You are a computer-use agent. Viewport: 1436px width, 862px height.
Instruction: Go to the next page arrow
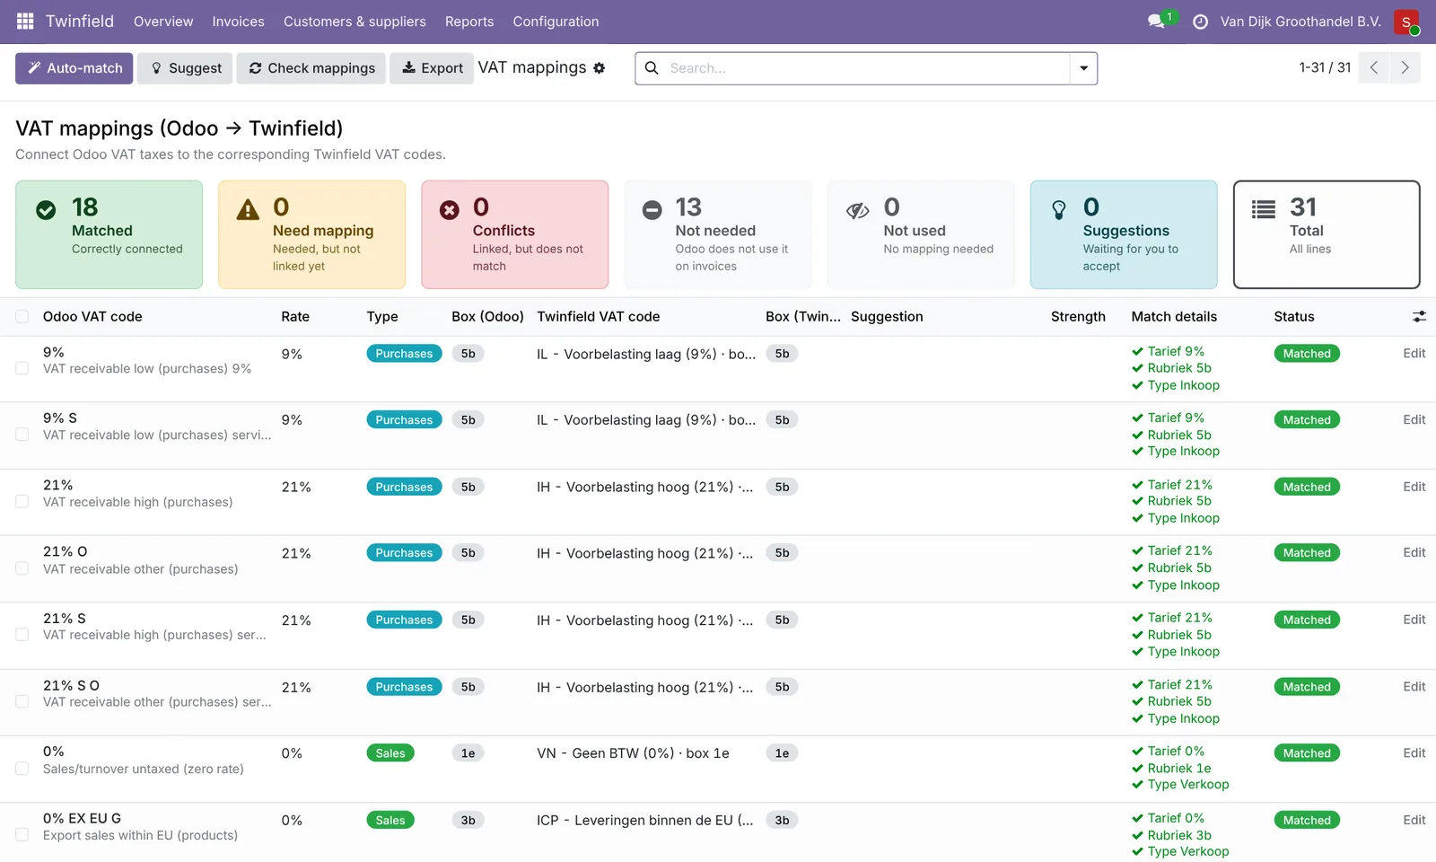tap(1405, 68)
